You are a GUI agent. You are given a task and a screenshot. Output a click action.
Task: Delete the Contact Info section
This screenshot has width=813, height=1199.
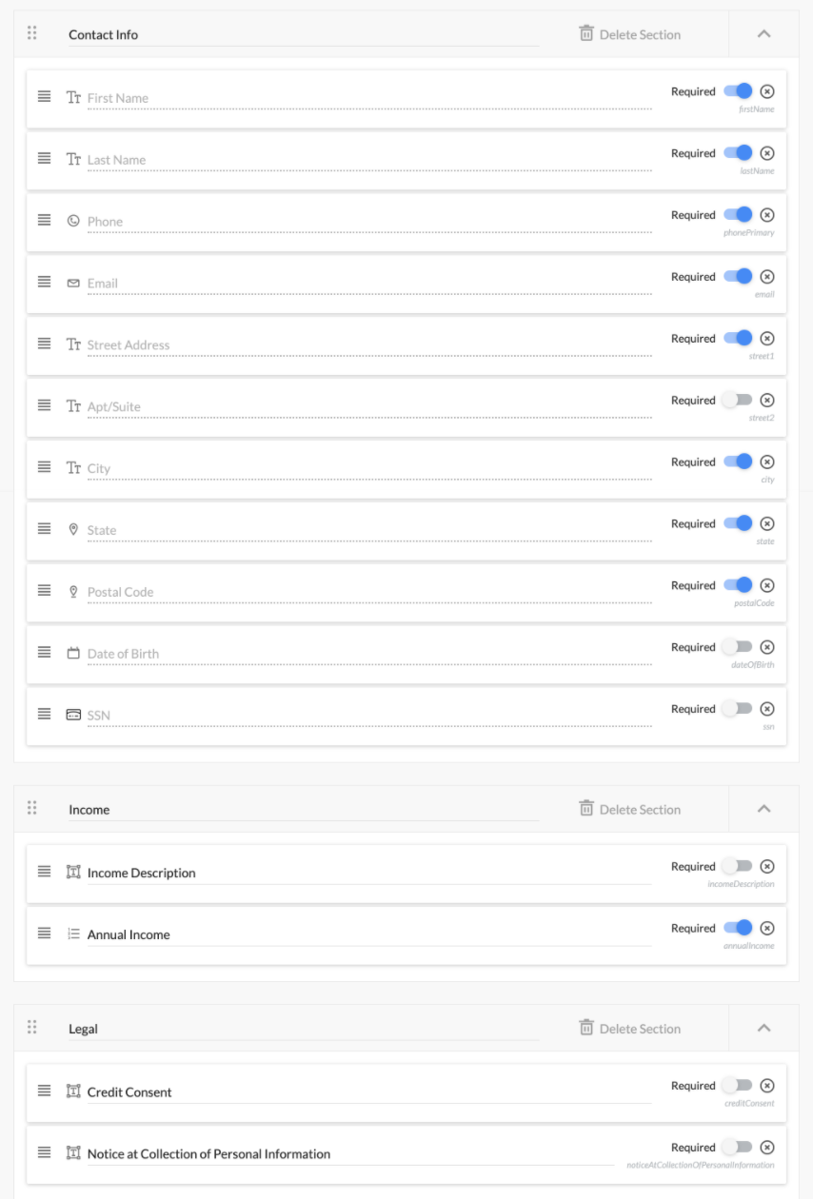pyautogui.click(x=630, y=34)
